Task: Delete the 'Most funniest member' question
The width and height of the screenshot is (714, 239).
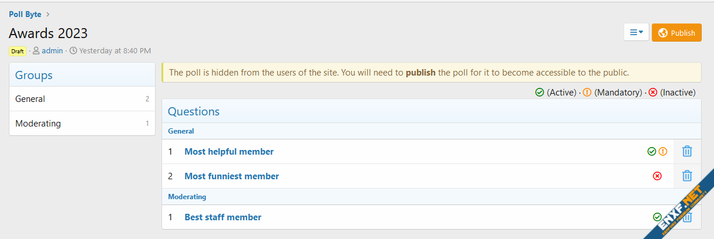Action: (x=687, y=176)
